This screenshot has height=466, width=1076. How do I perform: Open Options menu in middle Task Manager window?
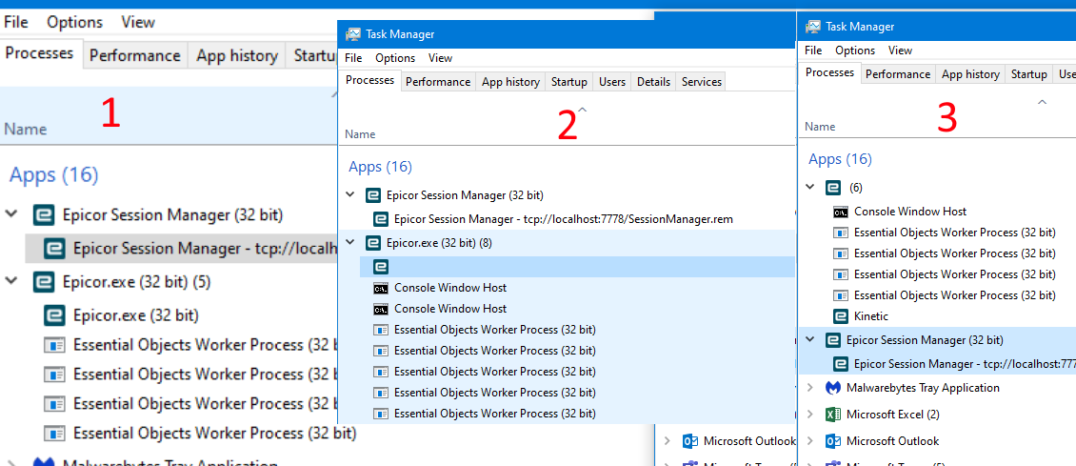point(395,57)
